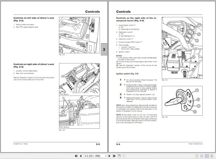Screen dimensions: 216x159
Task: Select continuous facing page layout
Action: pyautogui.click(x=212, y=156)
